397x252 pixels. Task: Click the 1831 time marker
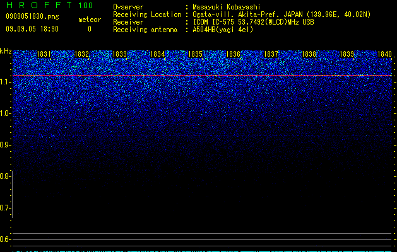click(44, 54)
